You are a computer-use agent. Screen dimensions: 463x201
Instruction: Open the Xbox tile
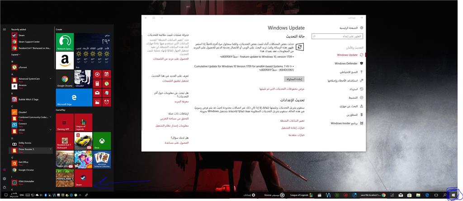point(102,141)
